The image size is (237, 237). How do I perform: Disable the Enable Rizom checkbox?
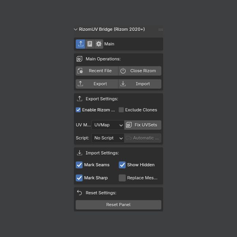78,110
